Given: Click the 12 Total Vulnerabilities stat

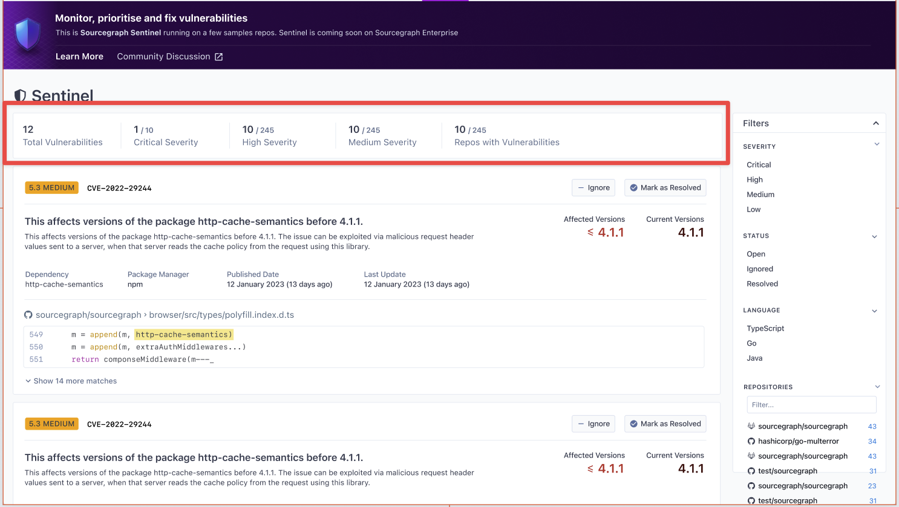Looking at the screenshot, I should [63, 136].
